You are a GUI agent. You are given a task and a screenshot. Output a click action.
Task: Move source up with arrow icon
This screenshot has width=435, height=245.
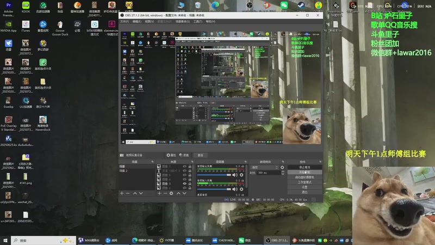tap(178, 193)
